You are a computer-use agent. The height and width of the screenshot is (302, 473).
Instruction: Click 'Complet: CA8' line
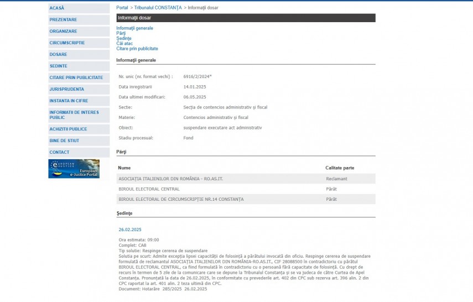tap(132, 245)
